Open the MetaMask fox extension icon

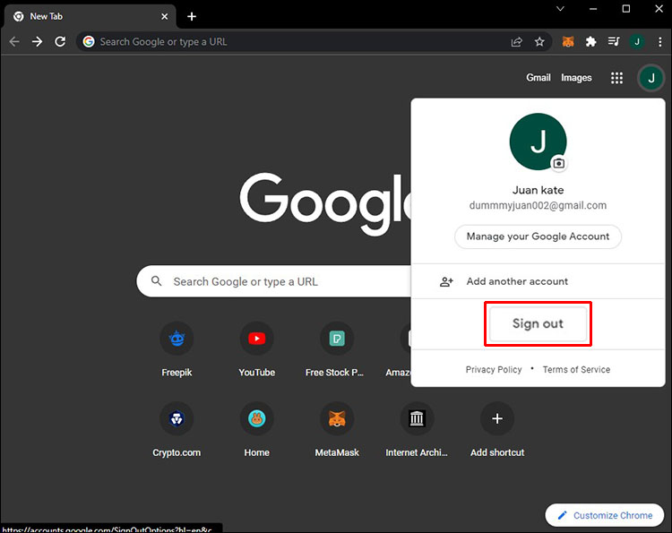(568, 41)
